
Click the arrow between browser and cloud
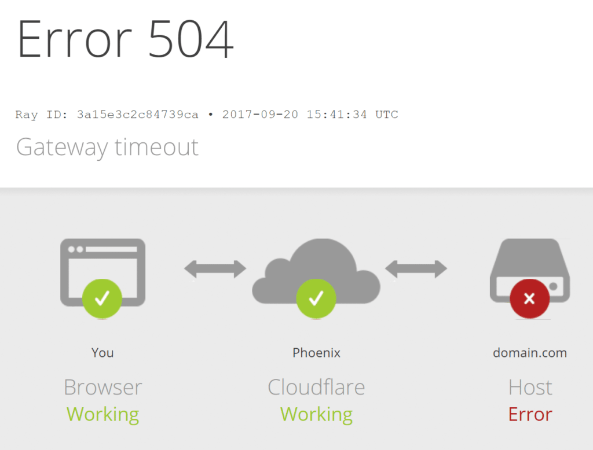[215, 270]
